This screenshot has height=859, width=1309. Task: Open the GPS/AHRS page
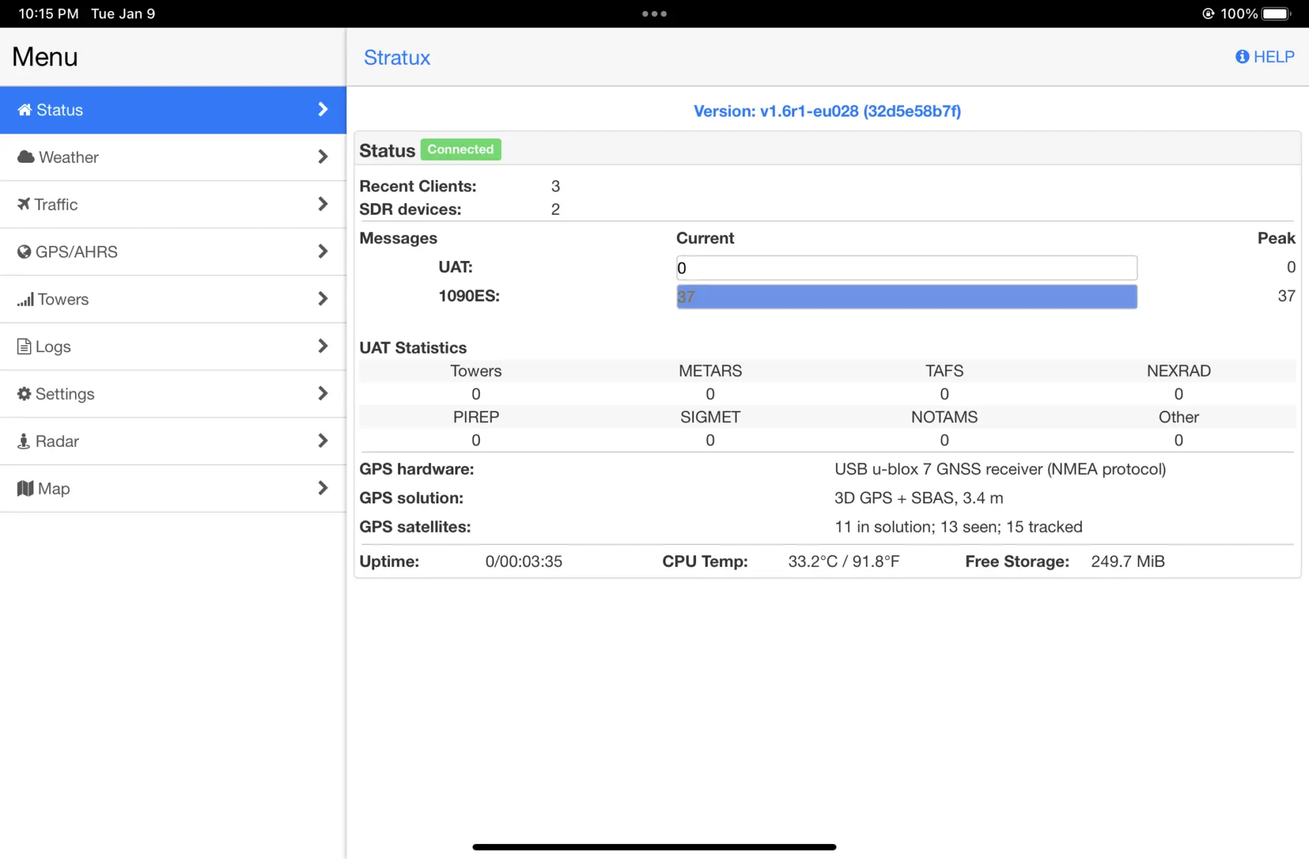click(173, 252)
